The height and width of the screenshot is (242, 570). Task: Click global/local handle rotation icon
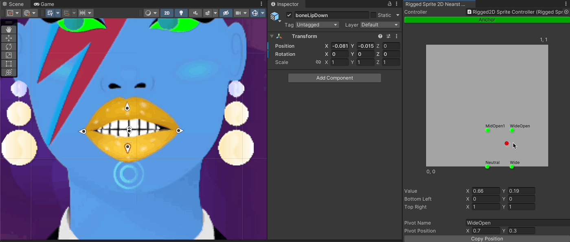coord(27,13)
